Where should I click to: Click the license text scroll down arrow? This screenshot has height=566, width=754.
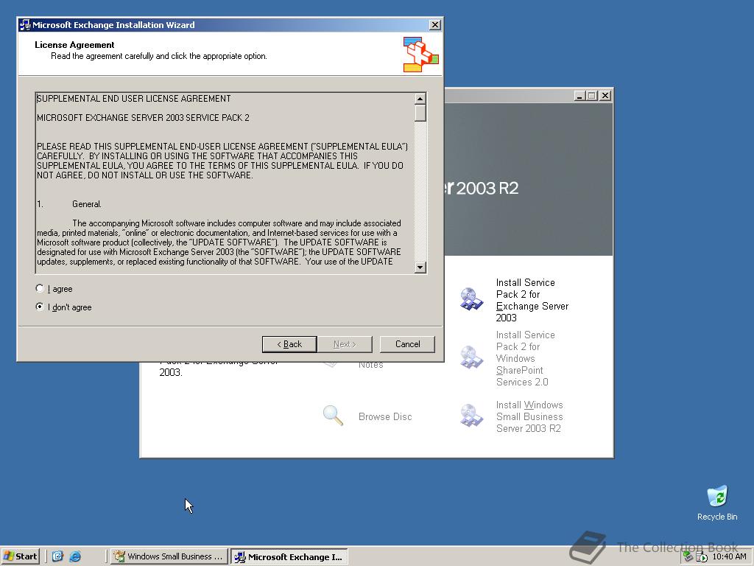coord(420,267)
